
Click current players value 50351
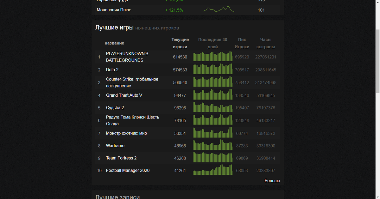(180, 134)
